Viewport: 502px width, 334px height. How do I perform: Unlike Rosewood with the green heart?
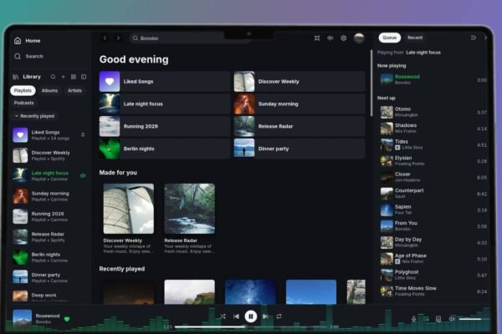point(67,319)
